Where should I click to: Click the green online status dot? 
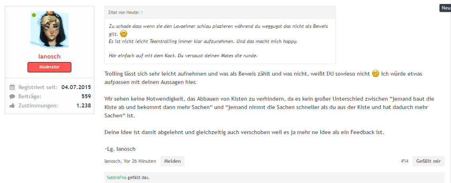coord(34,15)
